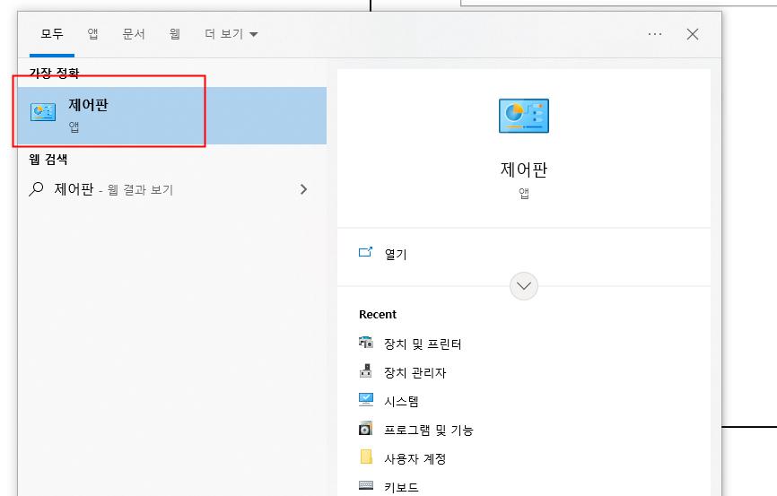The image size is (777, 496).
Task: Click the 시스템 monitor icon
Action: point(366,399)
